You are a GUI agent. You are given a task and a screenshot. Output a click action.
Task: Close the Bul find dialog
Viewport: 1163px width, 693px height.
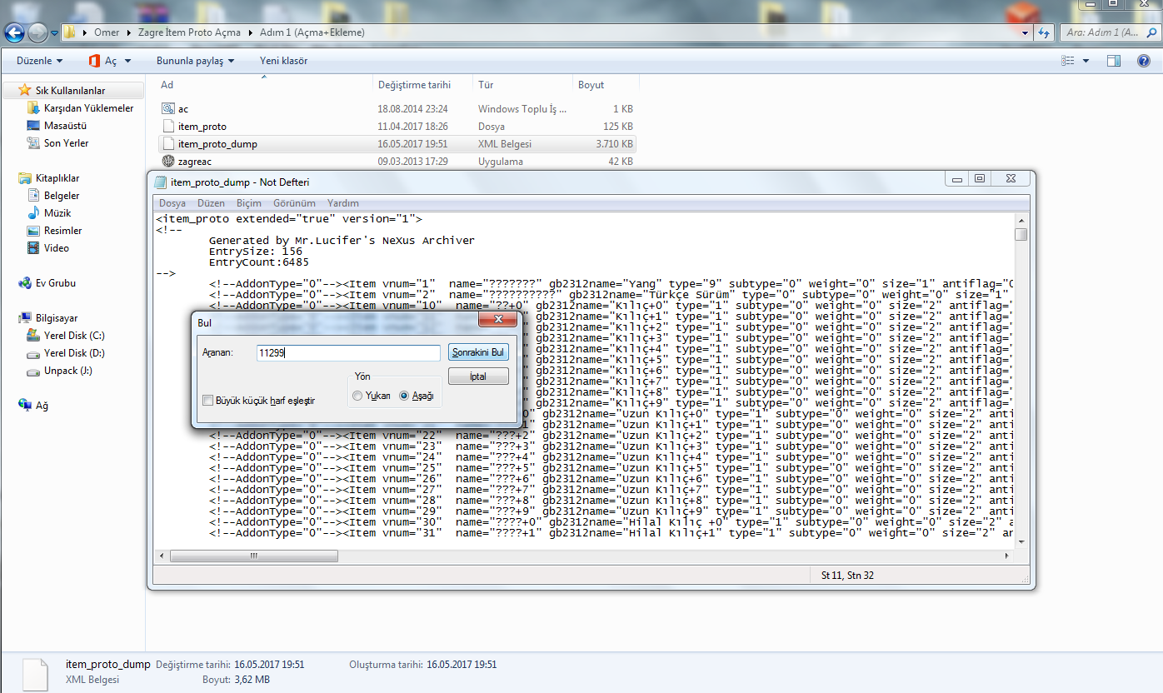tap(499, 320)
